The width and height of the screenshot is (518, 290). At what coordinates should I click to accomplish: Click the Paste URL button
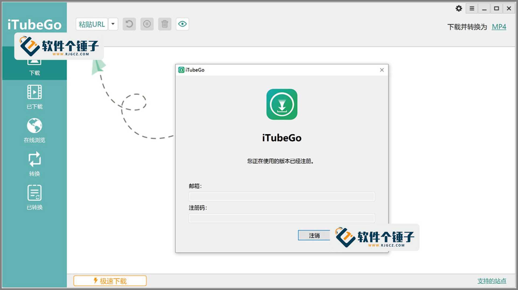92,24
